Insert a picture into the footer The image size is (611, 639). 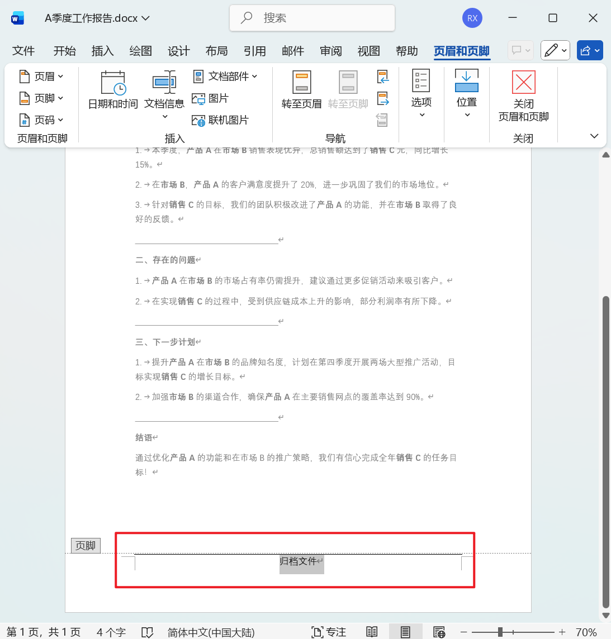click(198, 98)
